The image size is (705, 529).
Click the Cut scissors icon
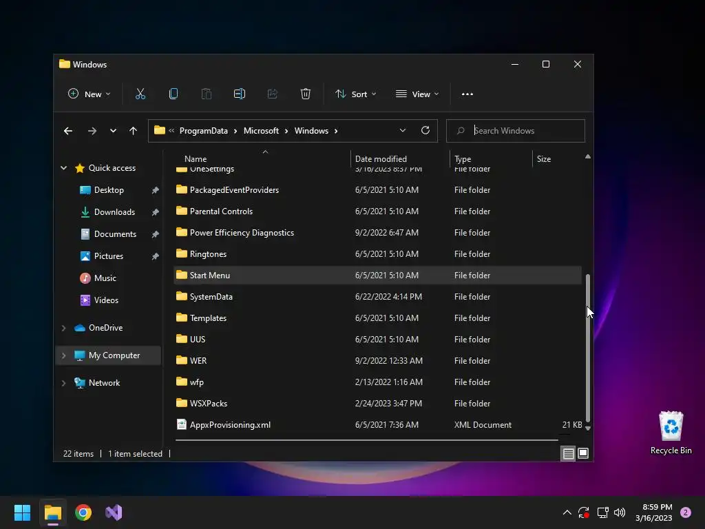click(x=140, y=94)
